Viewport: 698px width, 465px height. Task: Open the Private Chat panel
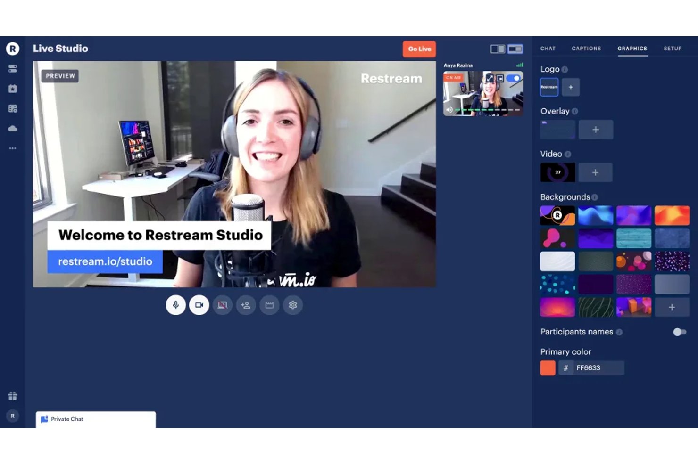[96, 419]
